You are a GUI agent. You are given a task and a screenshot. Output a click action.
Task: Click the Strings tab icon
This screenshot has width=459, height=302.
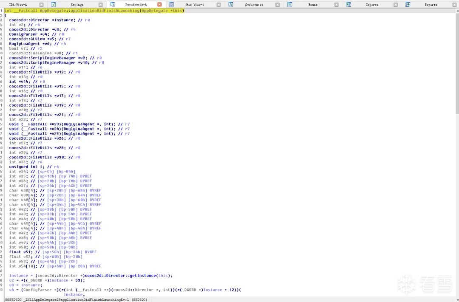click(x=54, y=4)
